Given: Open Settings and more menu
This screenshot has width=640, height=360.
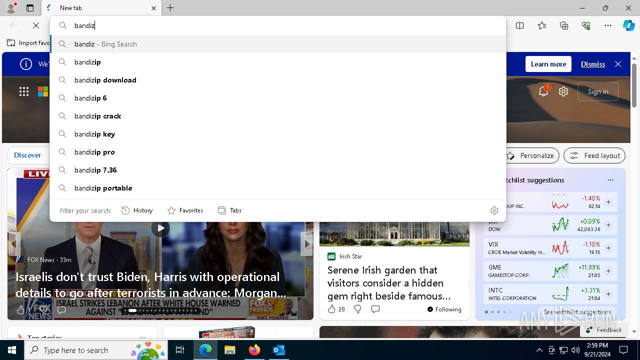Looking at the screenshot, I should (x=608, y=25).
